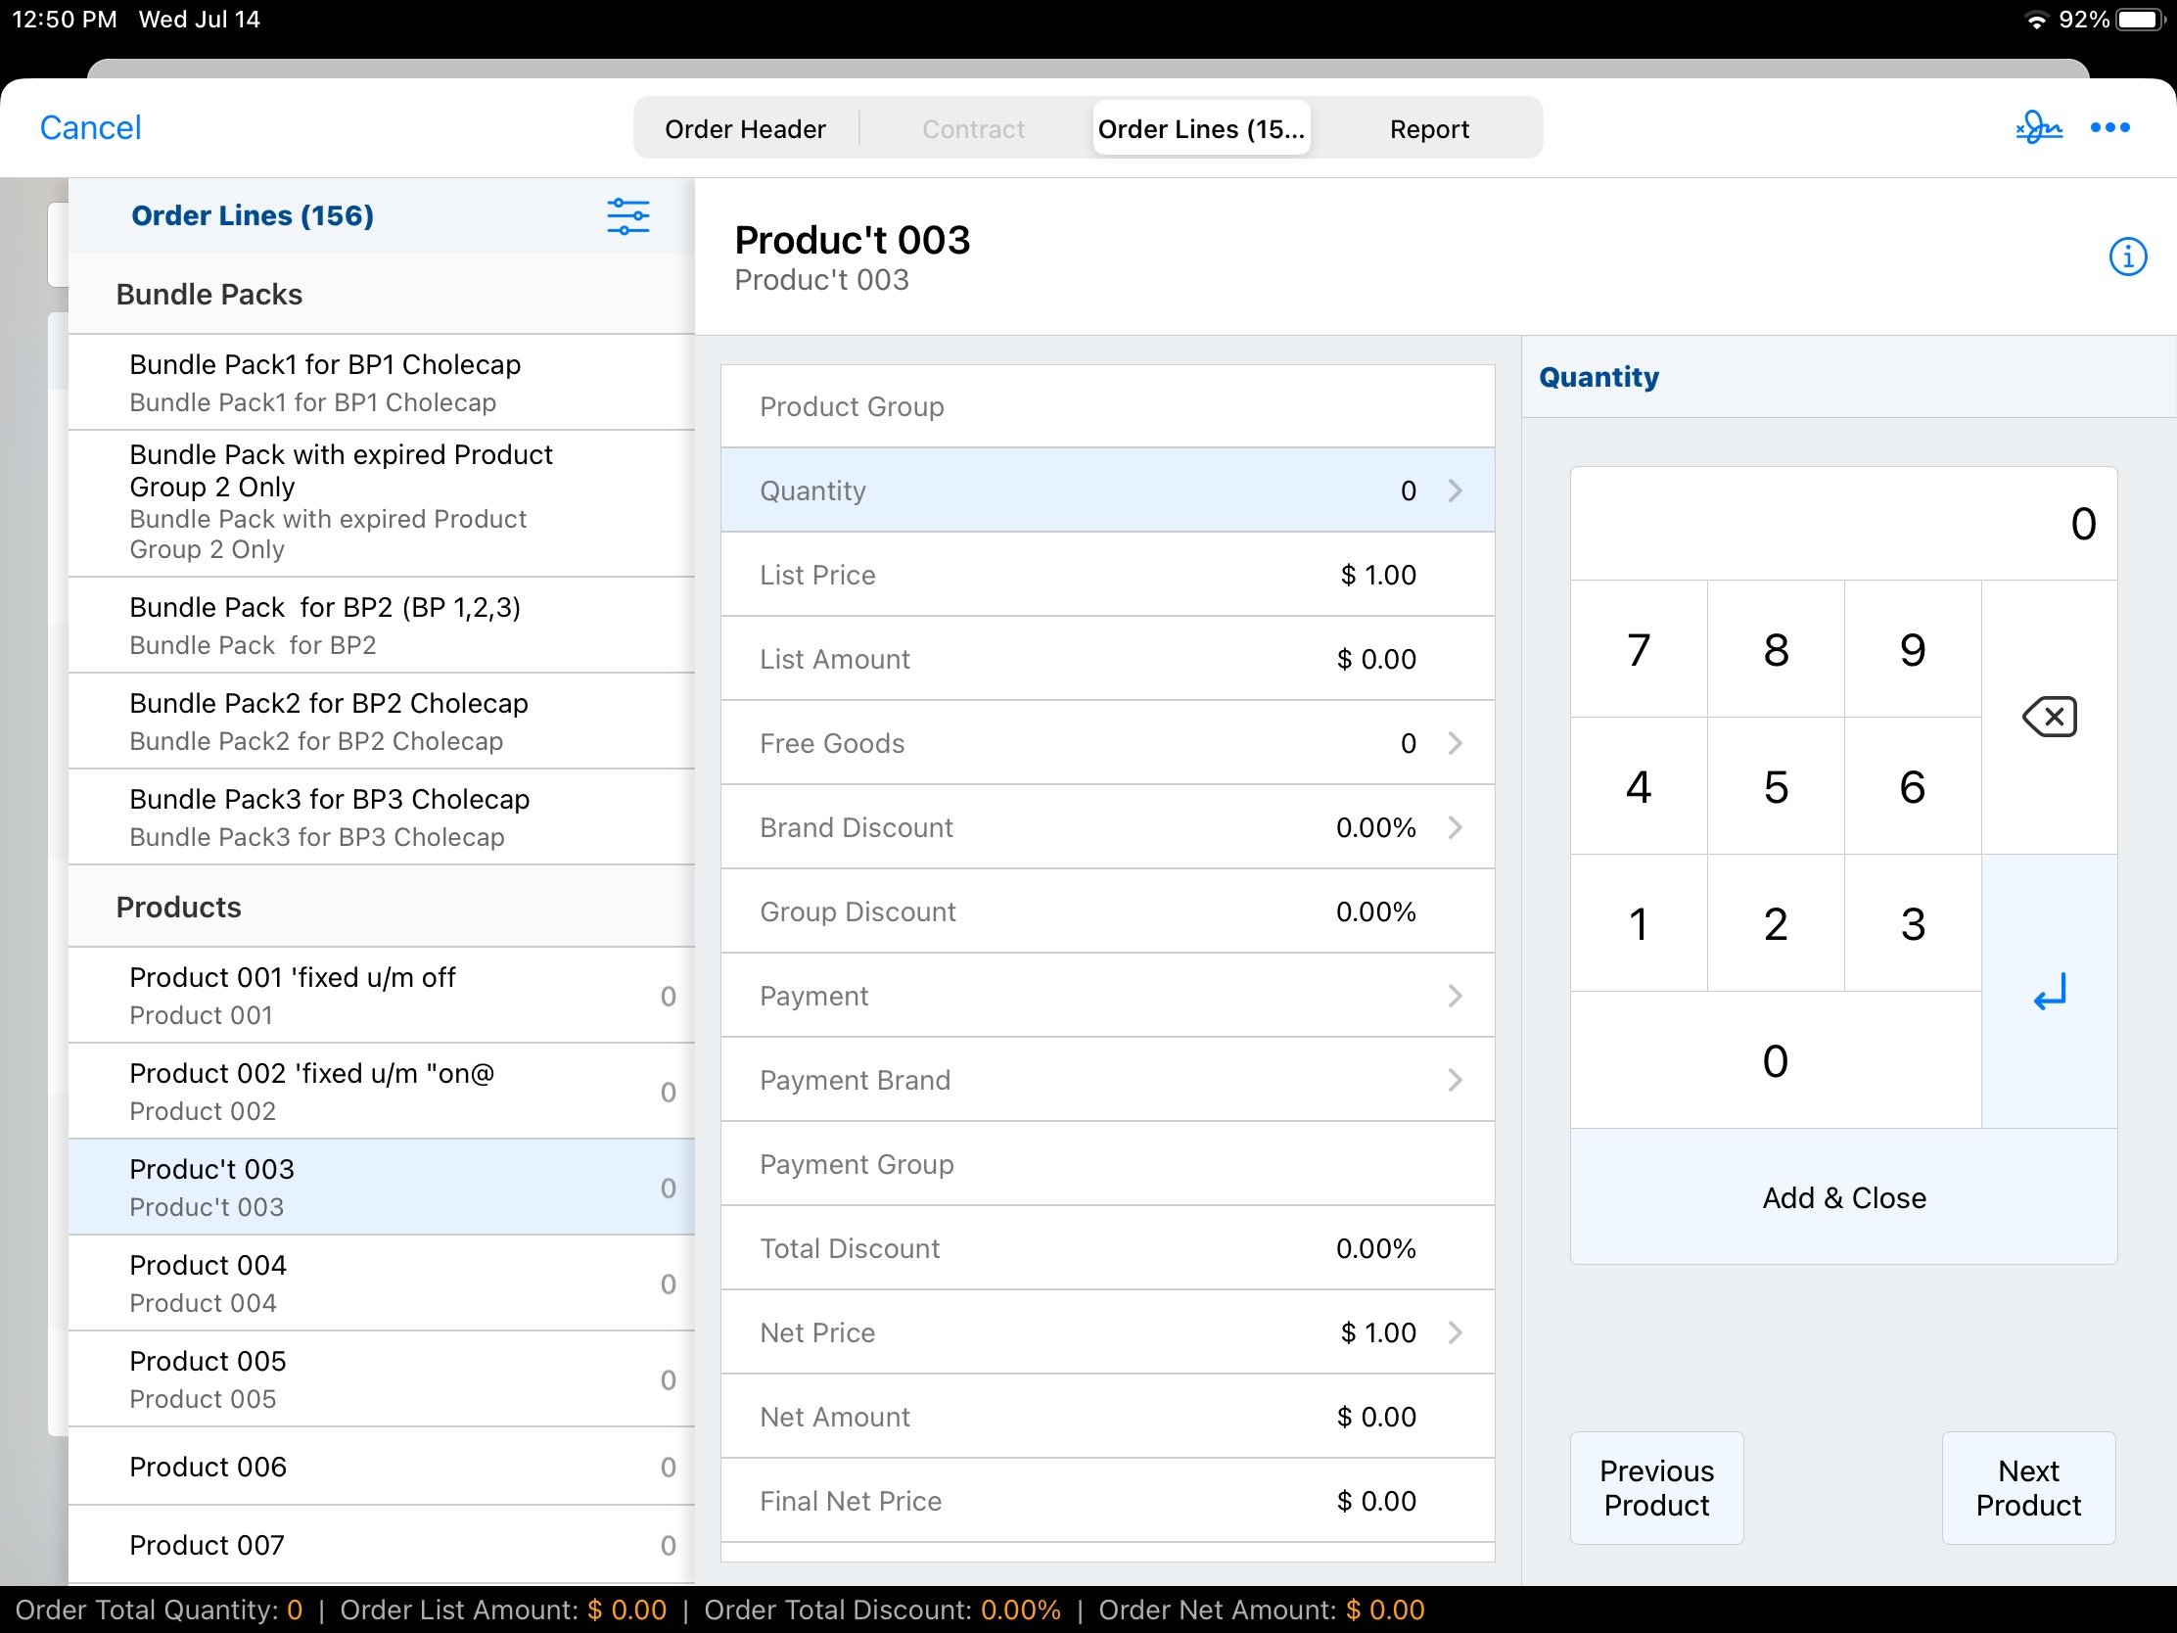Show product info via the info icon

pos(2127,257)
